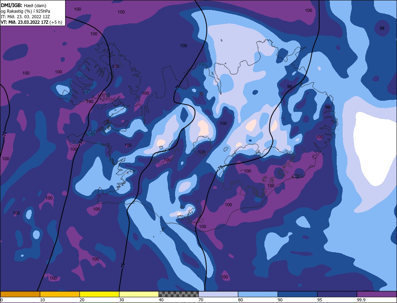The height and width of the screenshot is (303, 397).
Task: Click the "98" humidity value on the map
Action: [382, 28]
